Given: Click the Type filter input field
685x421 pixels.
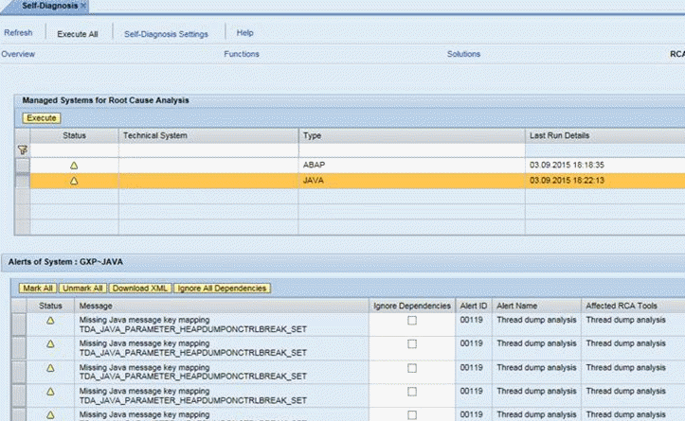Looking at the screenshot, I should 411,150.
